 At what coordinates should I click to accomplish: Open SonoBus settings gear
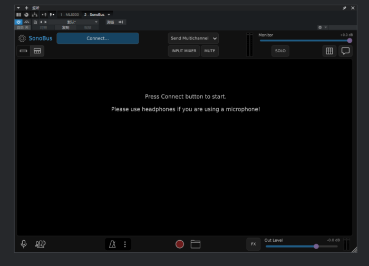point(22,38)
